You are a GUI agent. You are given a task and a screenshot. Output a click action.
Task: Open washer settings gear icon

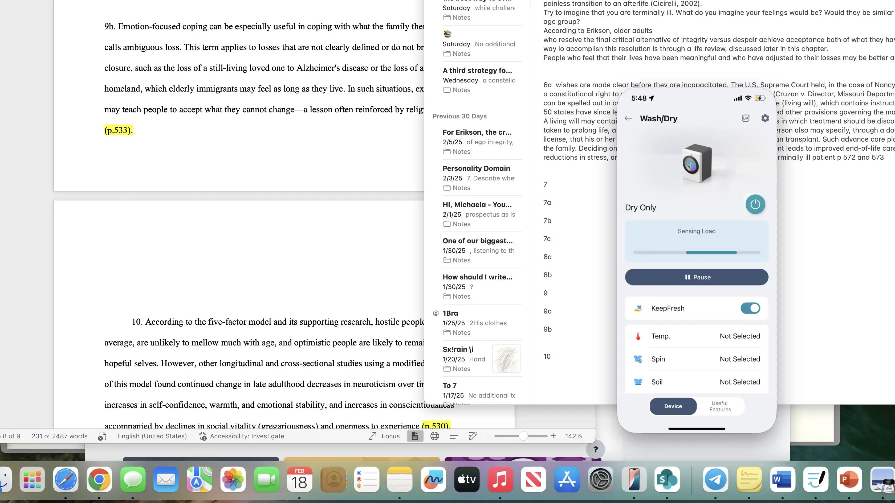(765, 118)
